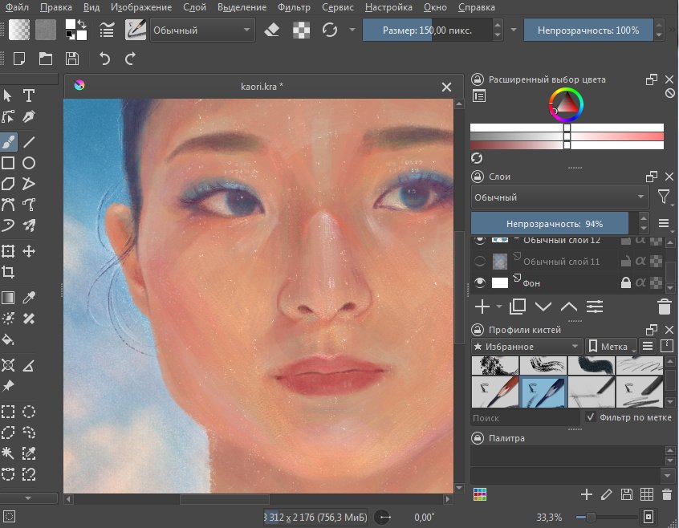Add a new color to the palette
Viewport: 679px width, 528px height.
point(587,494)
